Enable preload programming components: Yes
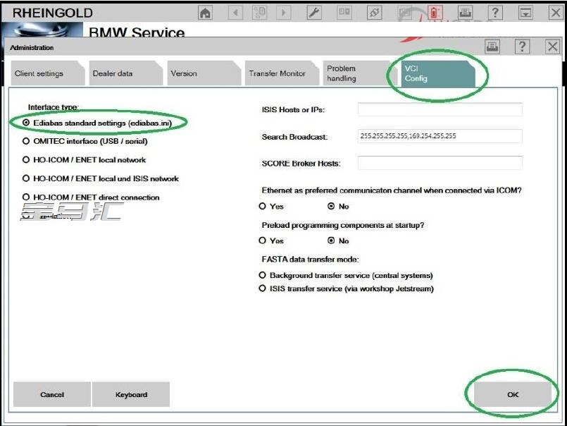This screenshot has width=567, height=426. click(x=271, y=241)
